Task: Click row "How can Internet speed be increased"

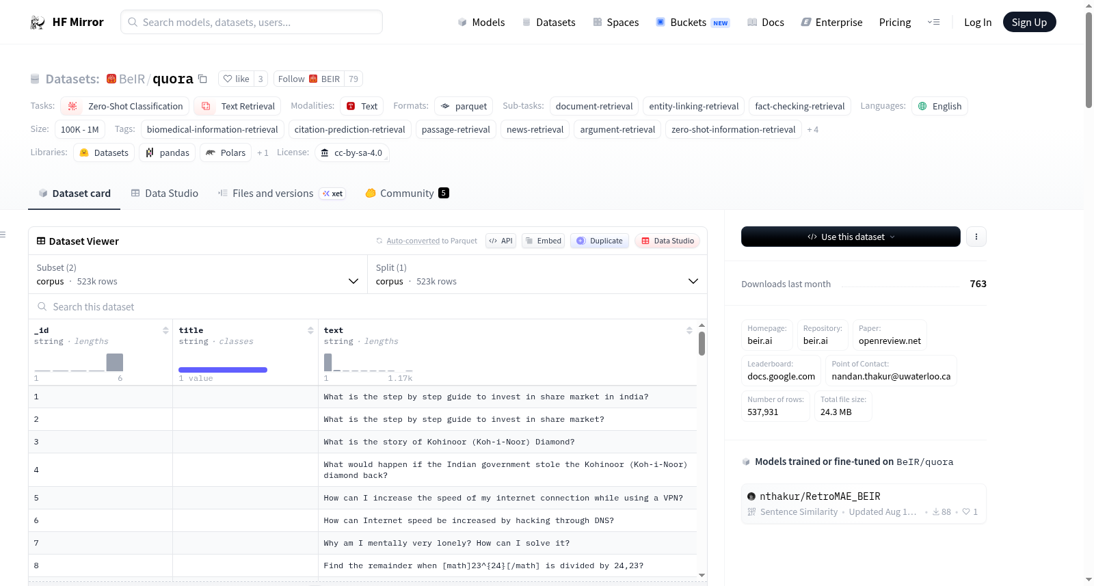Action: click(362, 520)
